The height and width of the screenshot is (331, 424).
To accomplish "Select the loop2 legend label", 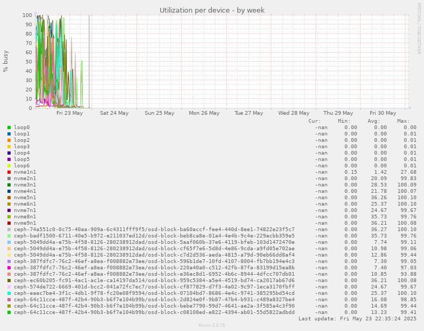I will point(22,140).
